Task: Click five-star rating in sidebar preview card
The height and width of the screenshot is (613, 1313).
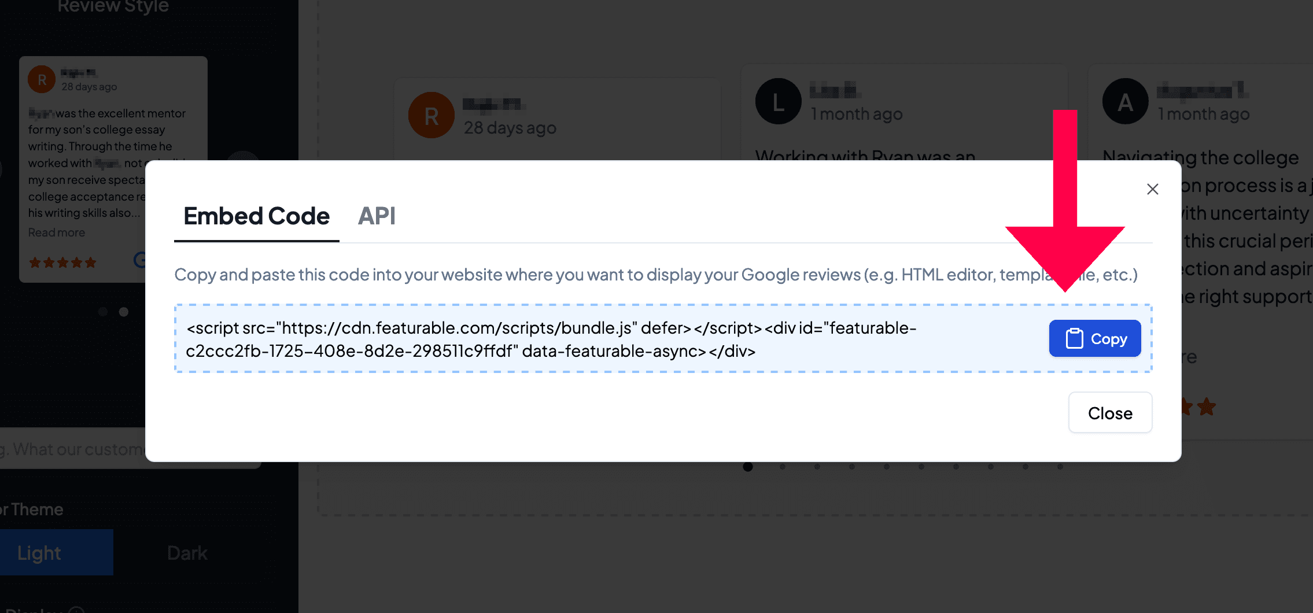Action: click(62, 263)
